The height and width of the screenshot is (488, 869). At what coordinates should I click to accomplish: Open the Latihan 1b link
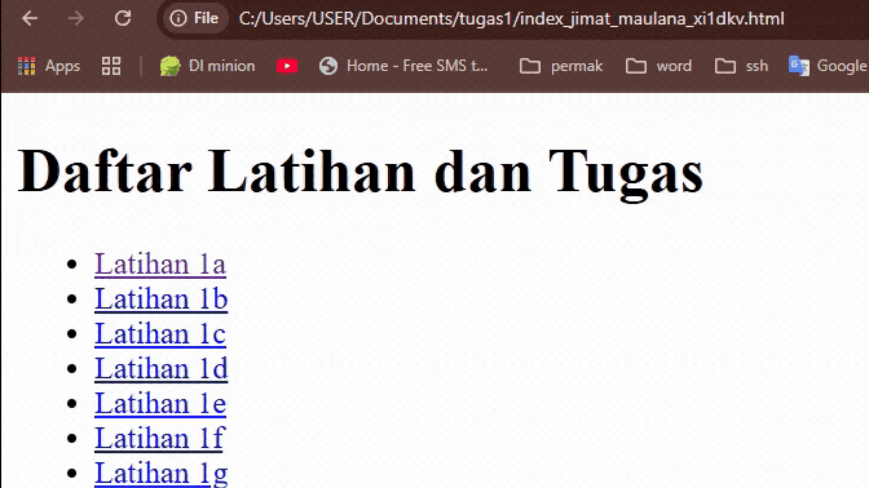(x=161, y=299)
